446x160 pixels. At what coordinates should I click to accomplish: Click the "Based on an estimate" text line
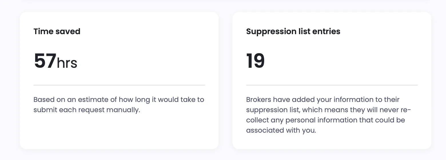click(x=119, y=100)
